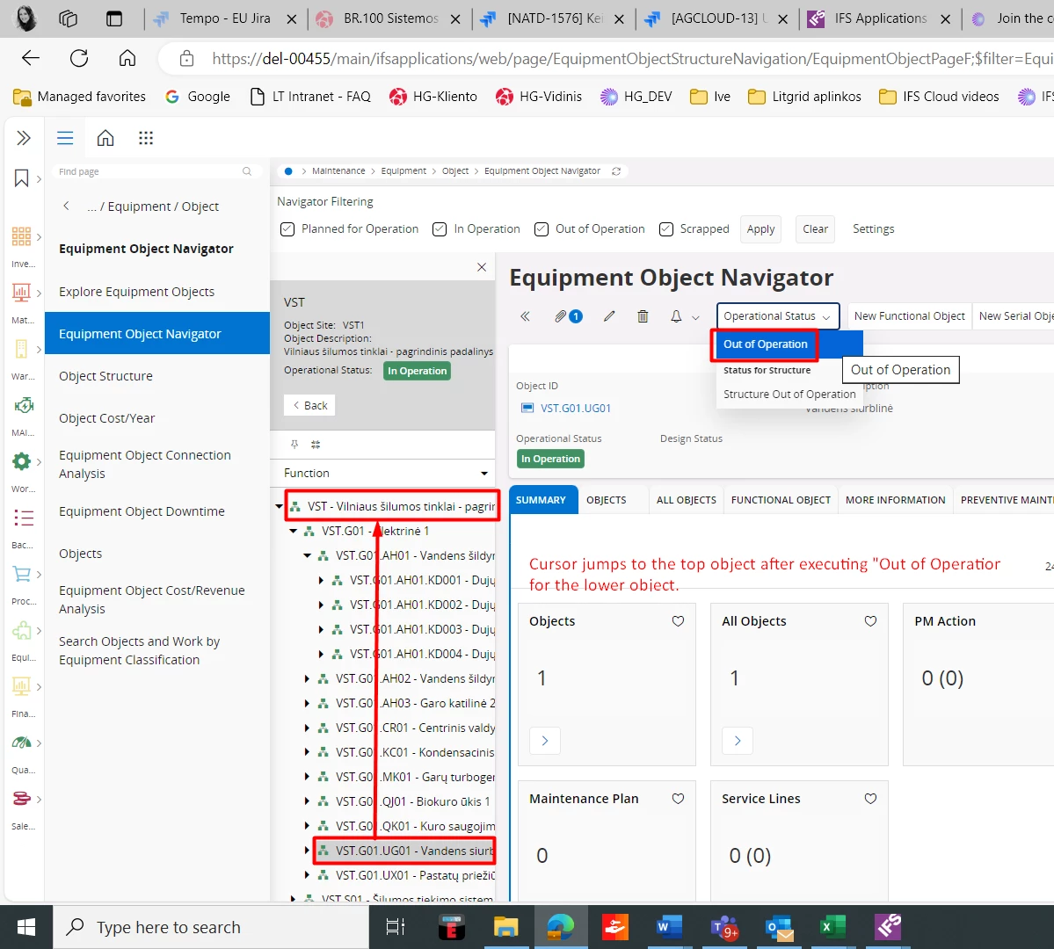Open the Equipment puzzle sidebar icon
The height and width of the screenshot is (949, 1054).
point(21,630)
